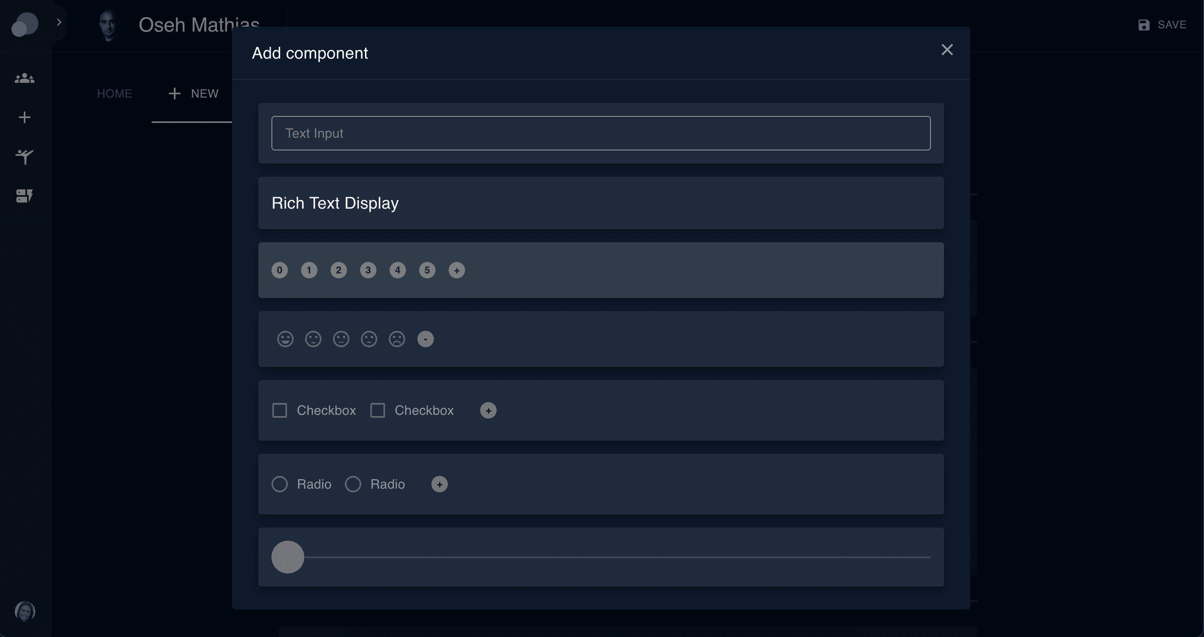Click the people/contacts sidebar icon
The width and height of the screenshot is (1204, 637).
tap(25, 78)
